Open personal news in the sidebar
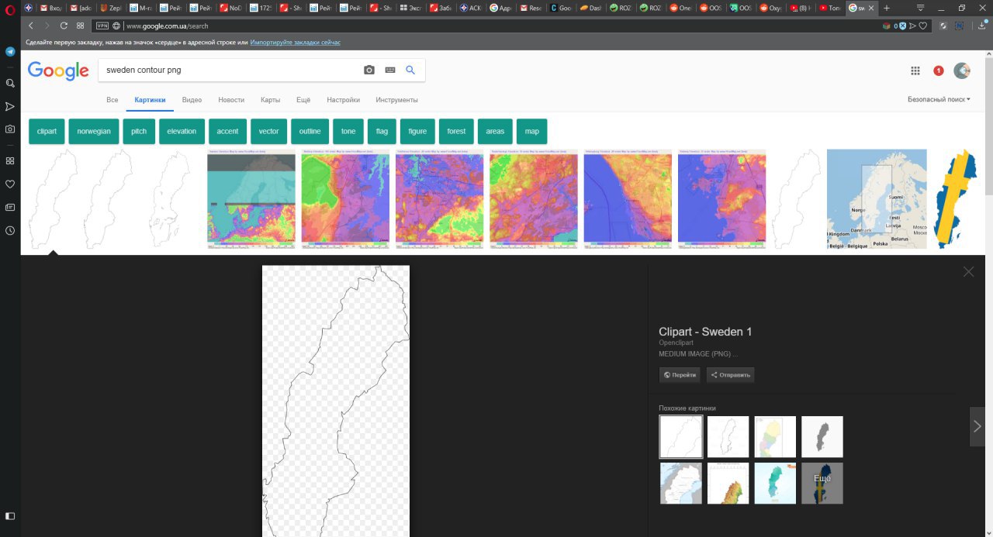The width and height of the screenshot is (993, 537). pos(10,208)
